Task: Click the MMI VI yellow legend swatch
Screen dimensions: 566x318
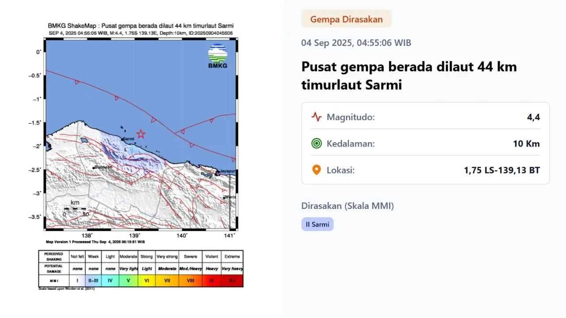Action: coord(146,280)
